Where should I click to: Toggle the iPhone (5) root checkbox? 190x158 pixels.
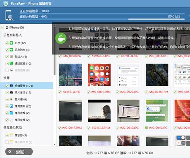tap(2, 28)
